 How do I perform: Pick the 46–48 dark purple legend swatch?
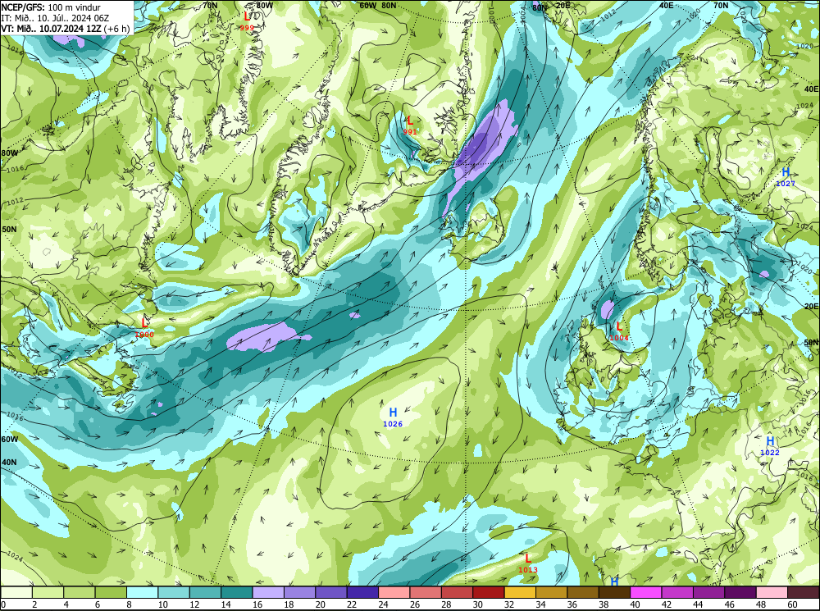coord(740,592)
